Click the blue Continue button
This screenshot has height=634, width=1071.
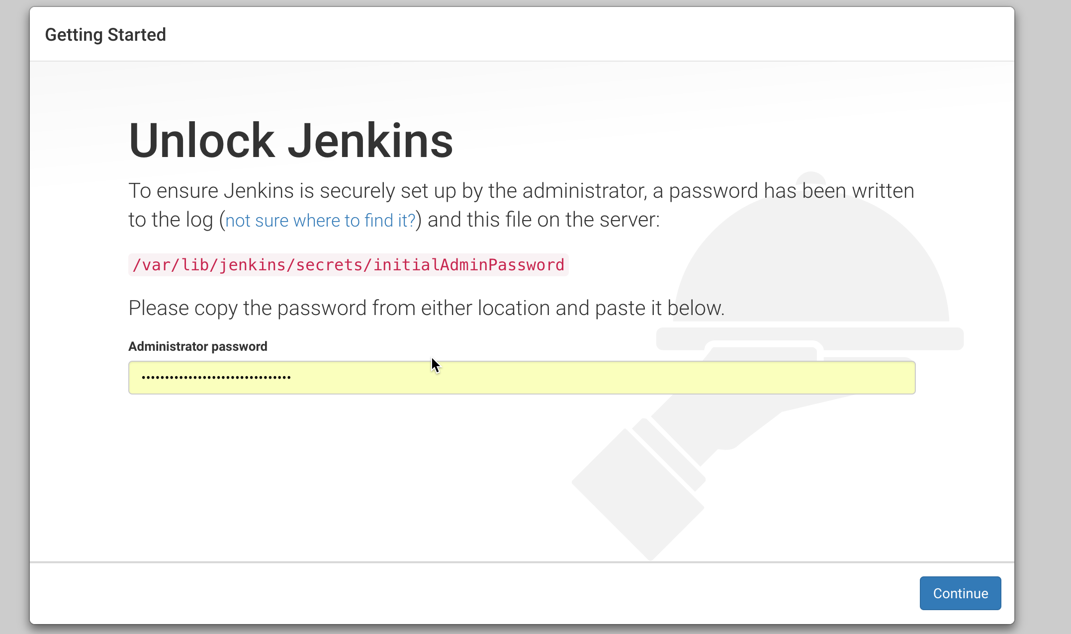tap(960, 593)
